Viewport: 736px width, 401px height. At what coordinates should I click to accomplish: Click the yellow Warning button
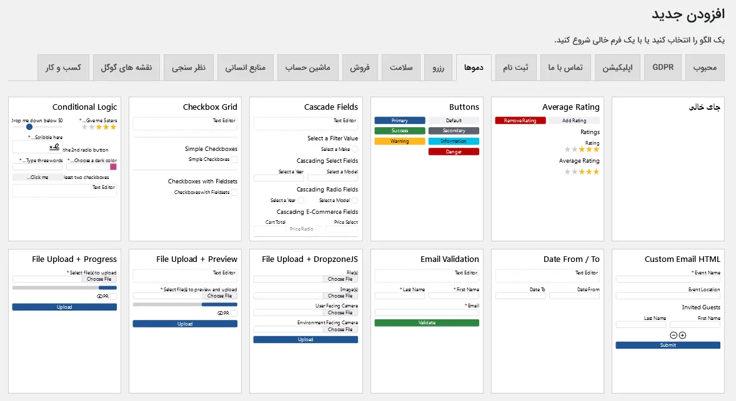(x=399, y=141)
